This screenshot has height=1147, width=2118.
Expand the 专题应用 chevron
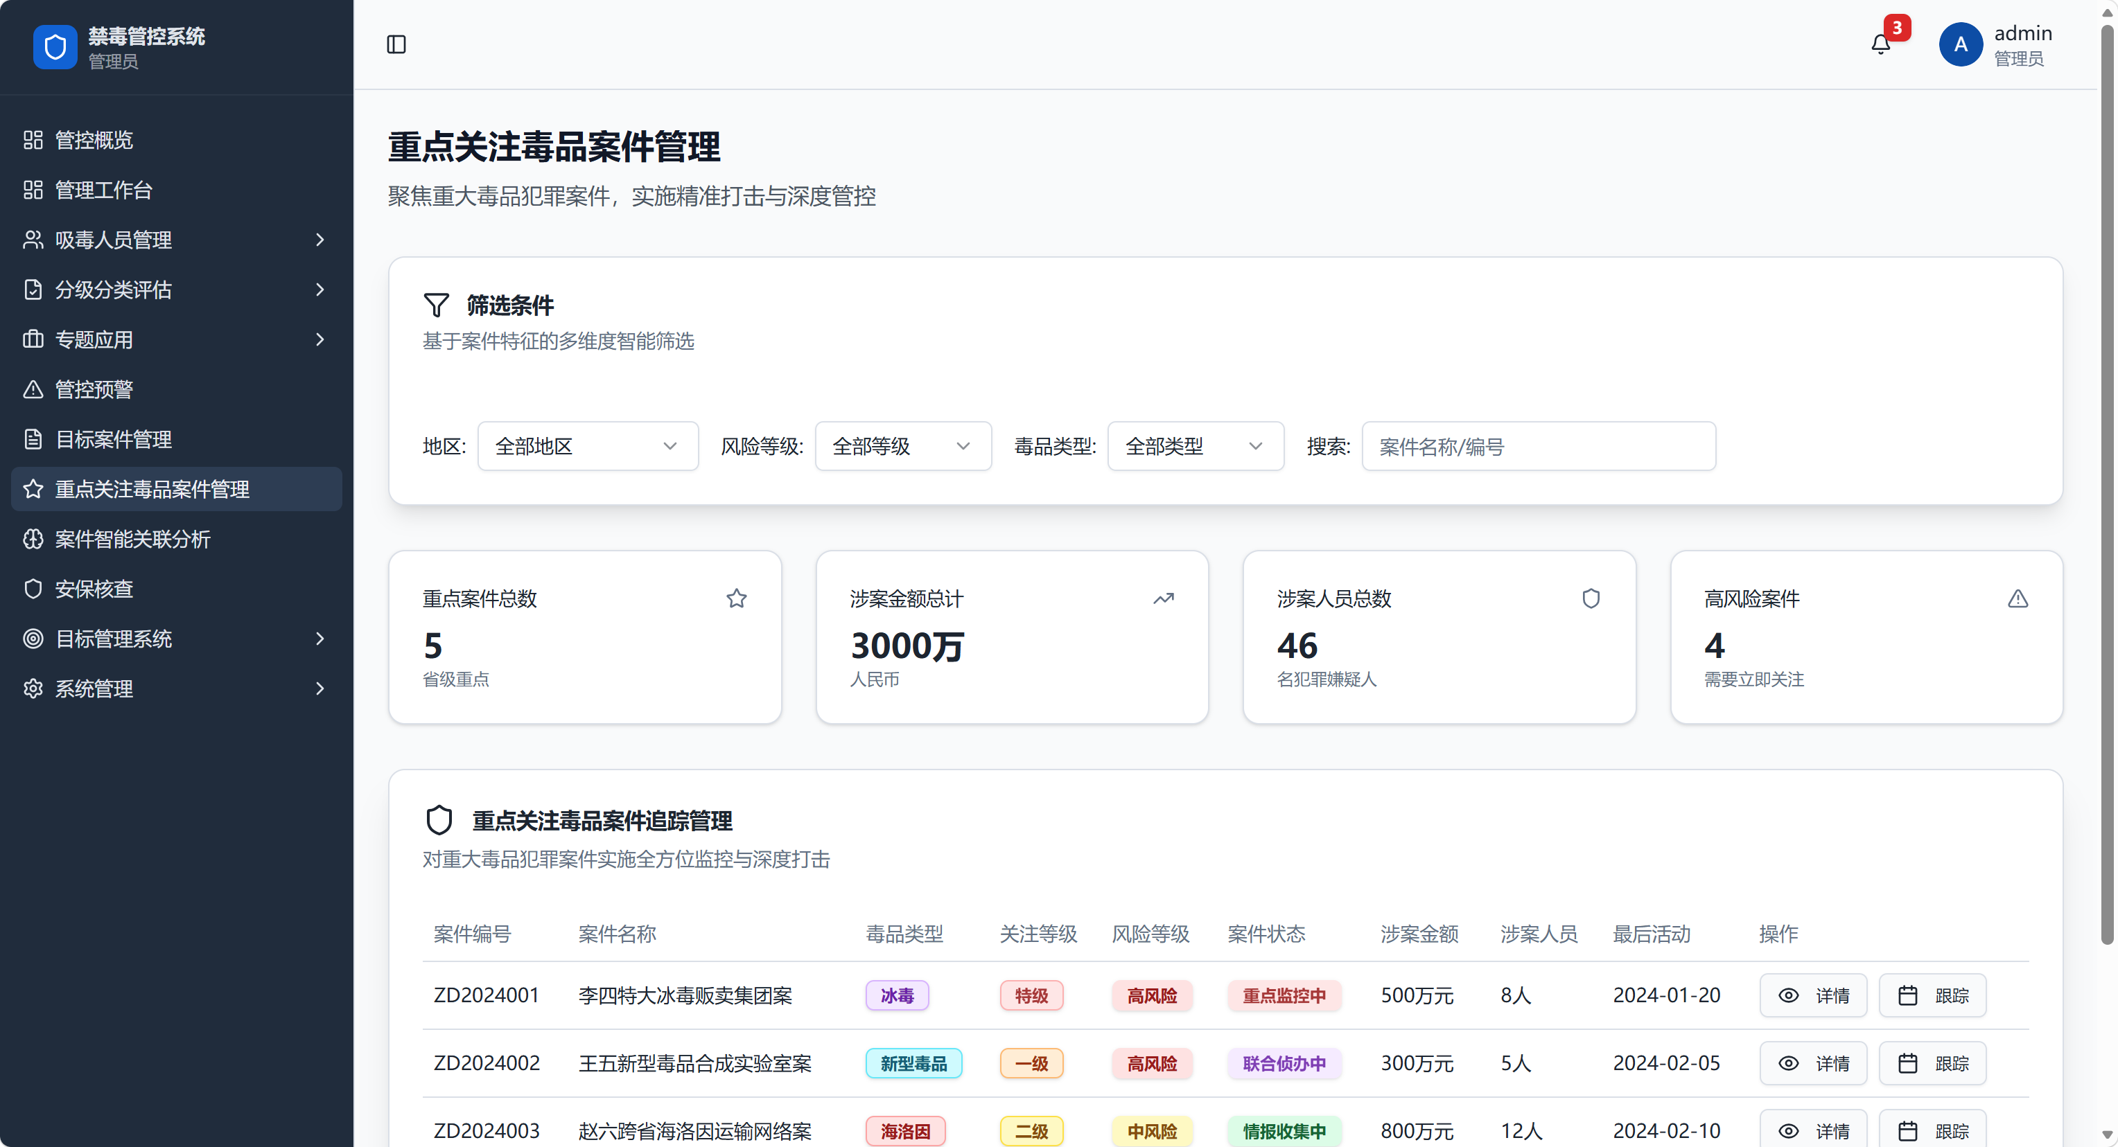(320, 339)
